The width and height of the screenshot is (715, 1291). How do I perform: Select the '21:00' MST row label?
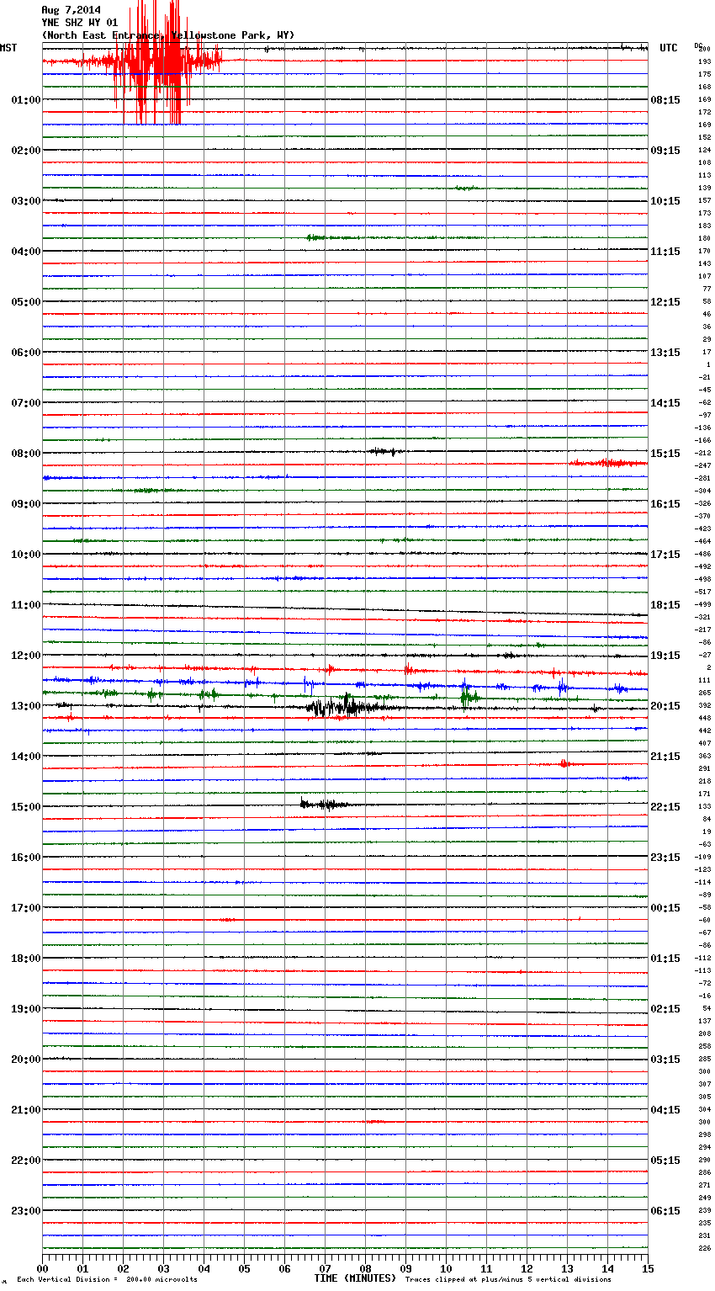[26, 1110]
